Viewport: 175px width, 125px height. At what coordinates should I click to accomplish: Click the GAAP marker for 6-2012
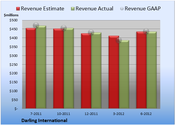point(146,31)
